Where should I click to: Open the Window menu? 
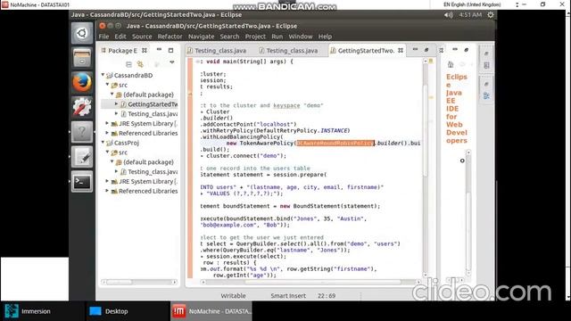coord(301,37)
